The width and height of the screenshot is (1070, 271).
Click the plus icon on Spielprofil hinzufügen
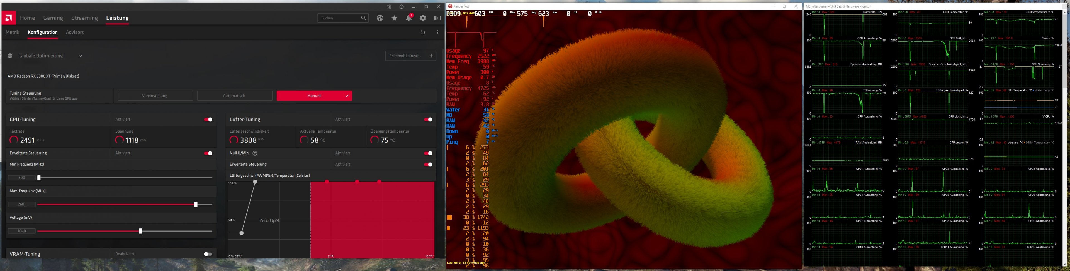point(431,56)
